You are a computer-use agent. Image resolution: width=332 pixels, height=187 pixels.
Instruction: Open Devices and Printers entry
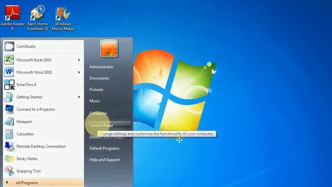tap(106, 137)
